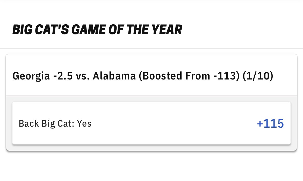Screen dimensions: 303x181
Task: Click the word YEAR in the section heading
Action: pos(167,30)
